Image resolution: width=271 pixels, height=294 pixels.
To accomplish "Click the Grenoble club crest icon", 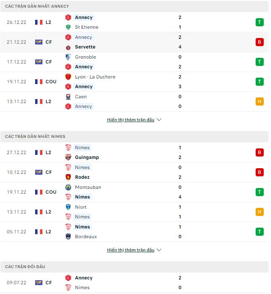I will point(68,57).
